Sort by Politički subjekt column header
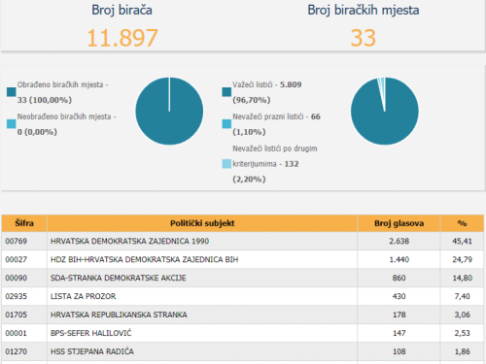This screenshot has width=486, height=364. pos(202,223)
